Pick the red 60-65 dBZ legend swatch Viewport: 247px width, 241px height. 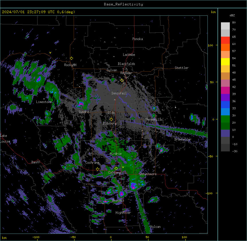tap(225, 40)
